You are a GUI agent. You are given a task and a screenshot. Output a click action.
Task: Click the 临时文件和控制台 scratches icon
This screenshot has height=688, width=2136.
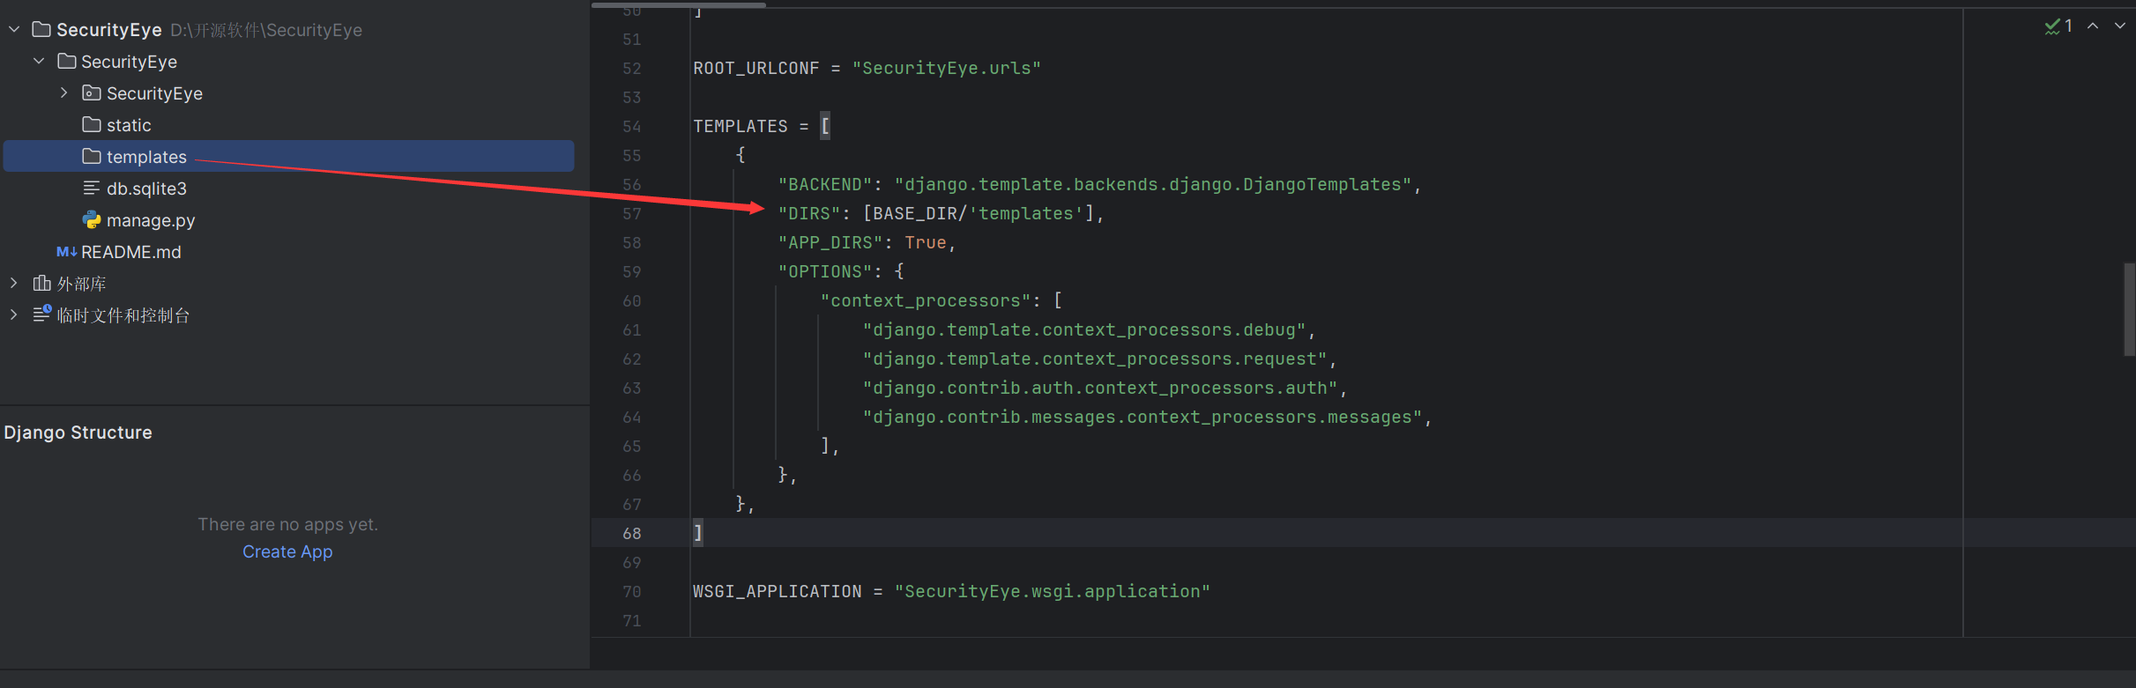pos(41,314)
